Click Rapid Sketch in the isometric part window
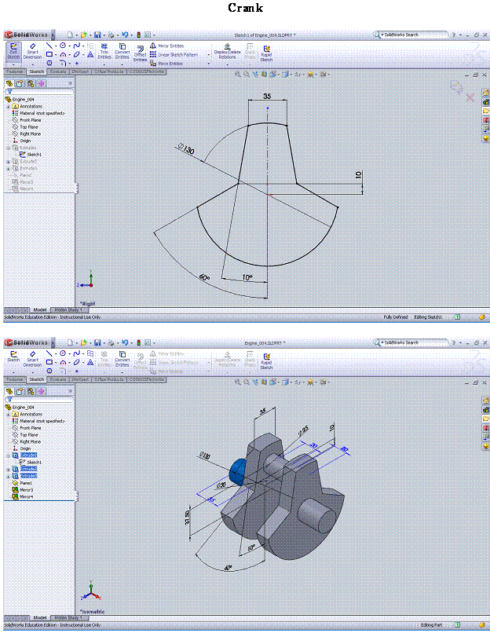The height and width of the screenshot is (644, 490). pos(266,361)
